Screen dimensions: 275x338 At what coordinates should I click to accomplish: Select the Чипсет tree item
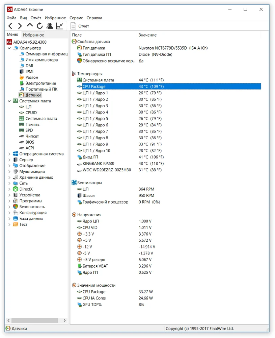pos(32,136)
